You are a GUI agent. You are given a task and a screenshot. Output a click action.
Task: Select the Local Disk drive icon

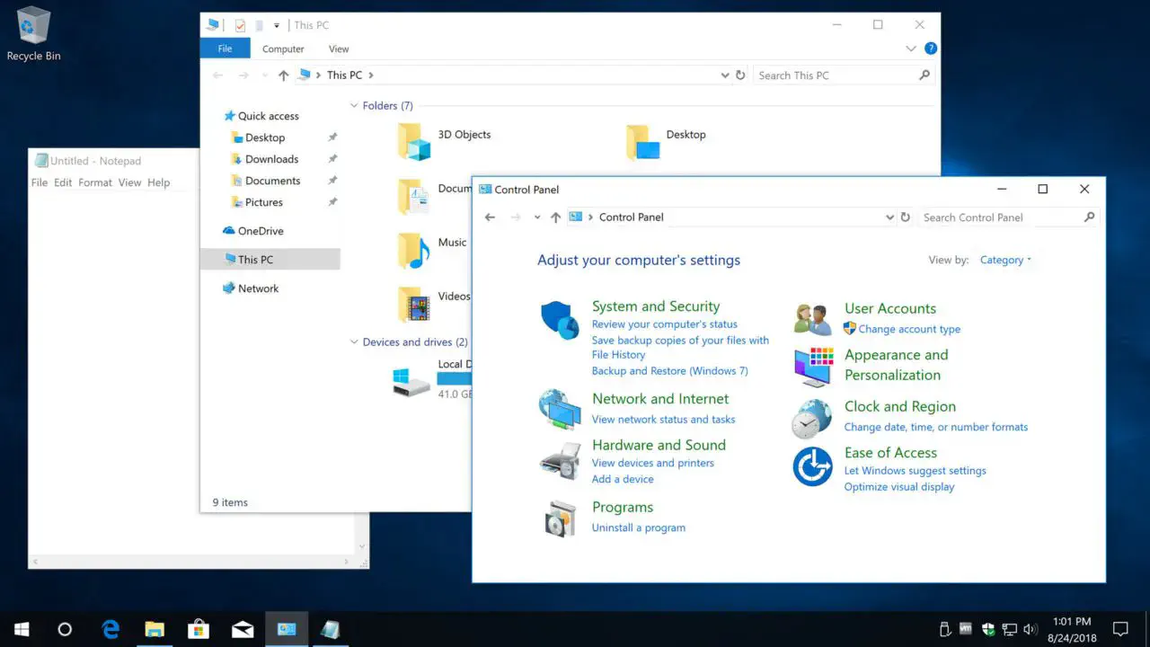[x=411, y=382]
